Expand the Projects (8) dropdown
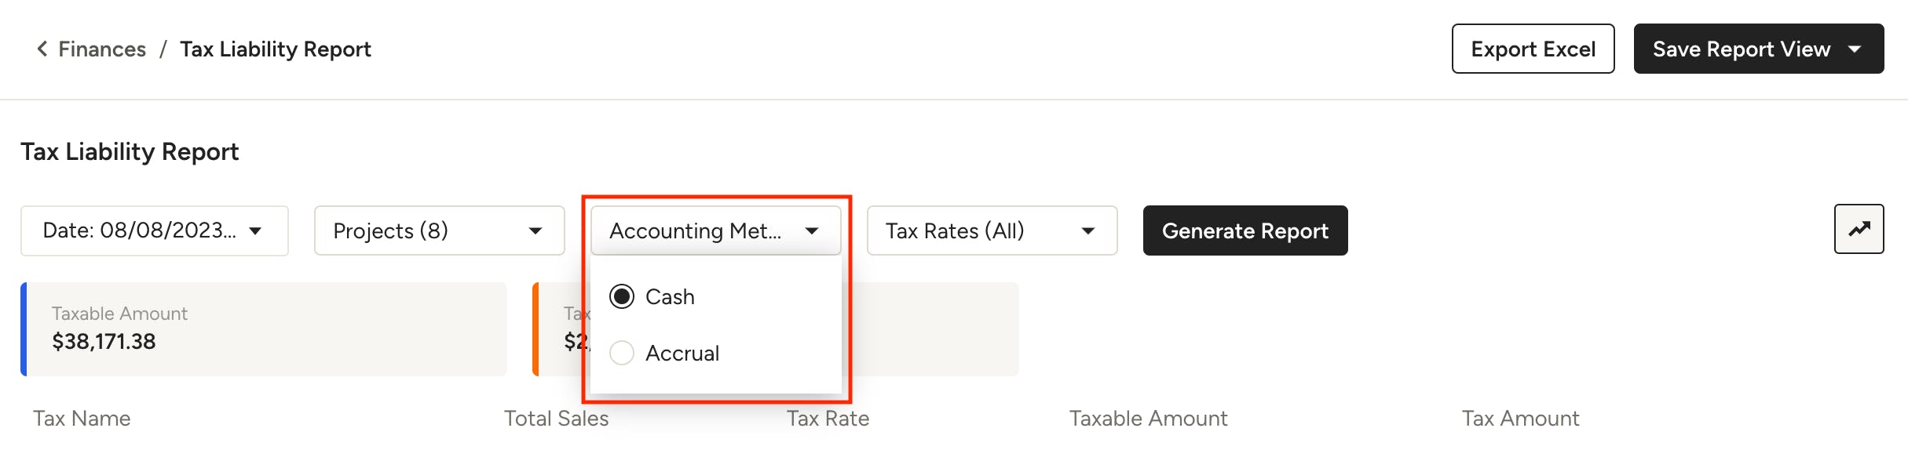This screenshot has width=1908, height=450. coord(391,230)
